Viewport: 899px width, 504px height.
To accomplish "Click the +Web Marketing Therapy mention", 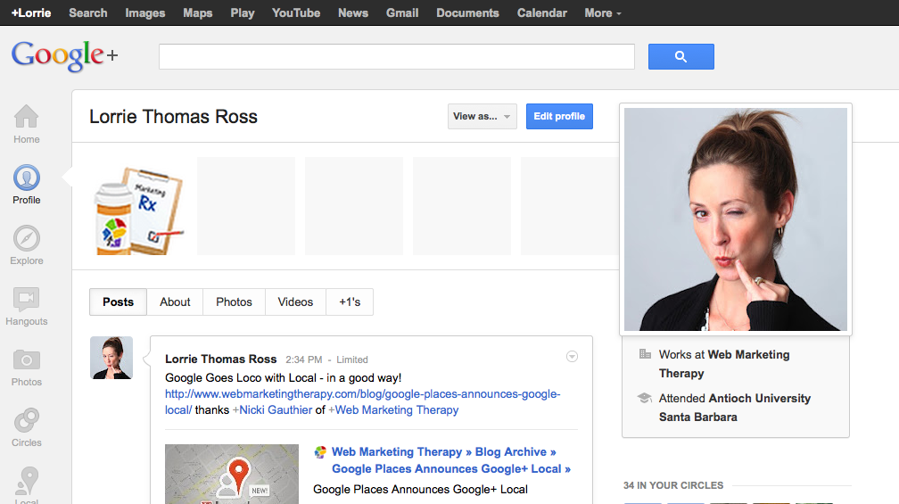I will 393,410.
